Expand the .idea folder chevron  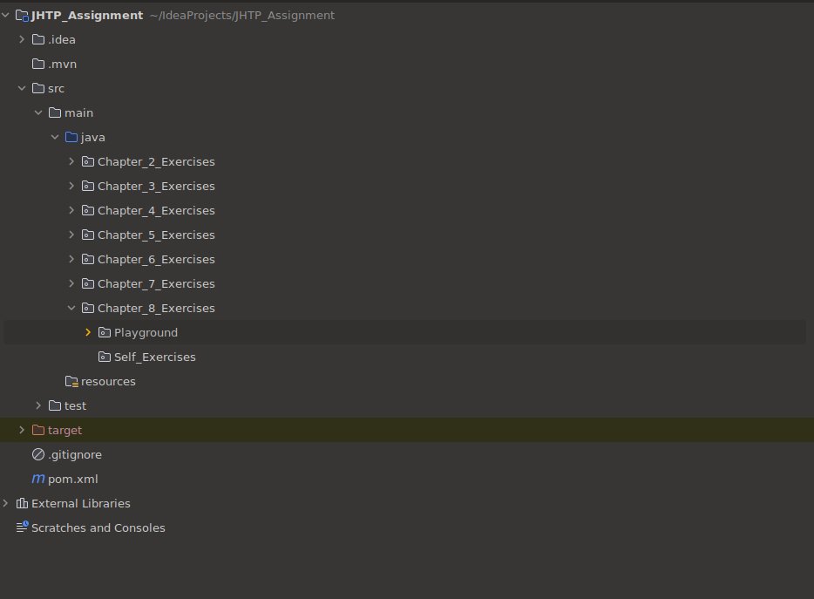[22, 39]
